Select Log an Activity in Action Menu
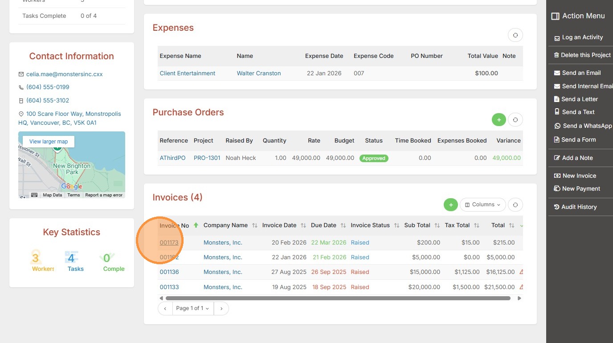Screen dimensions: 613x343 [582, 37]
